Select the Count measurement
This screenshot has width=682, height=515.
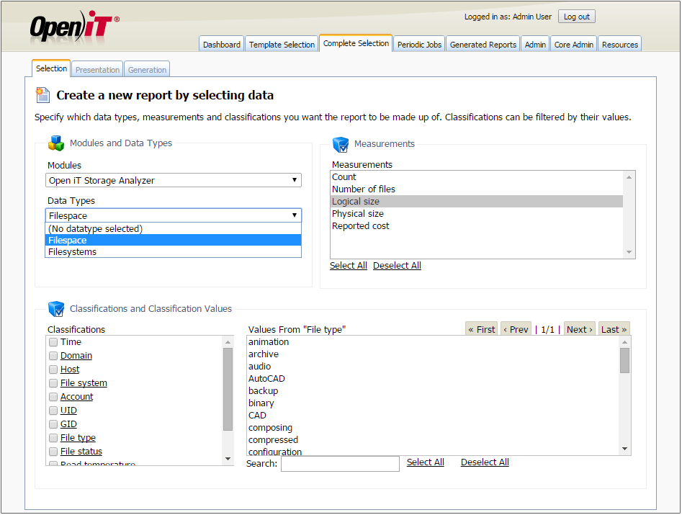coord(477,177)
